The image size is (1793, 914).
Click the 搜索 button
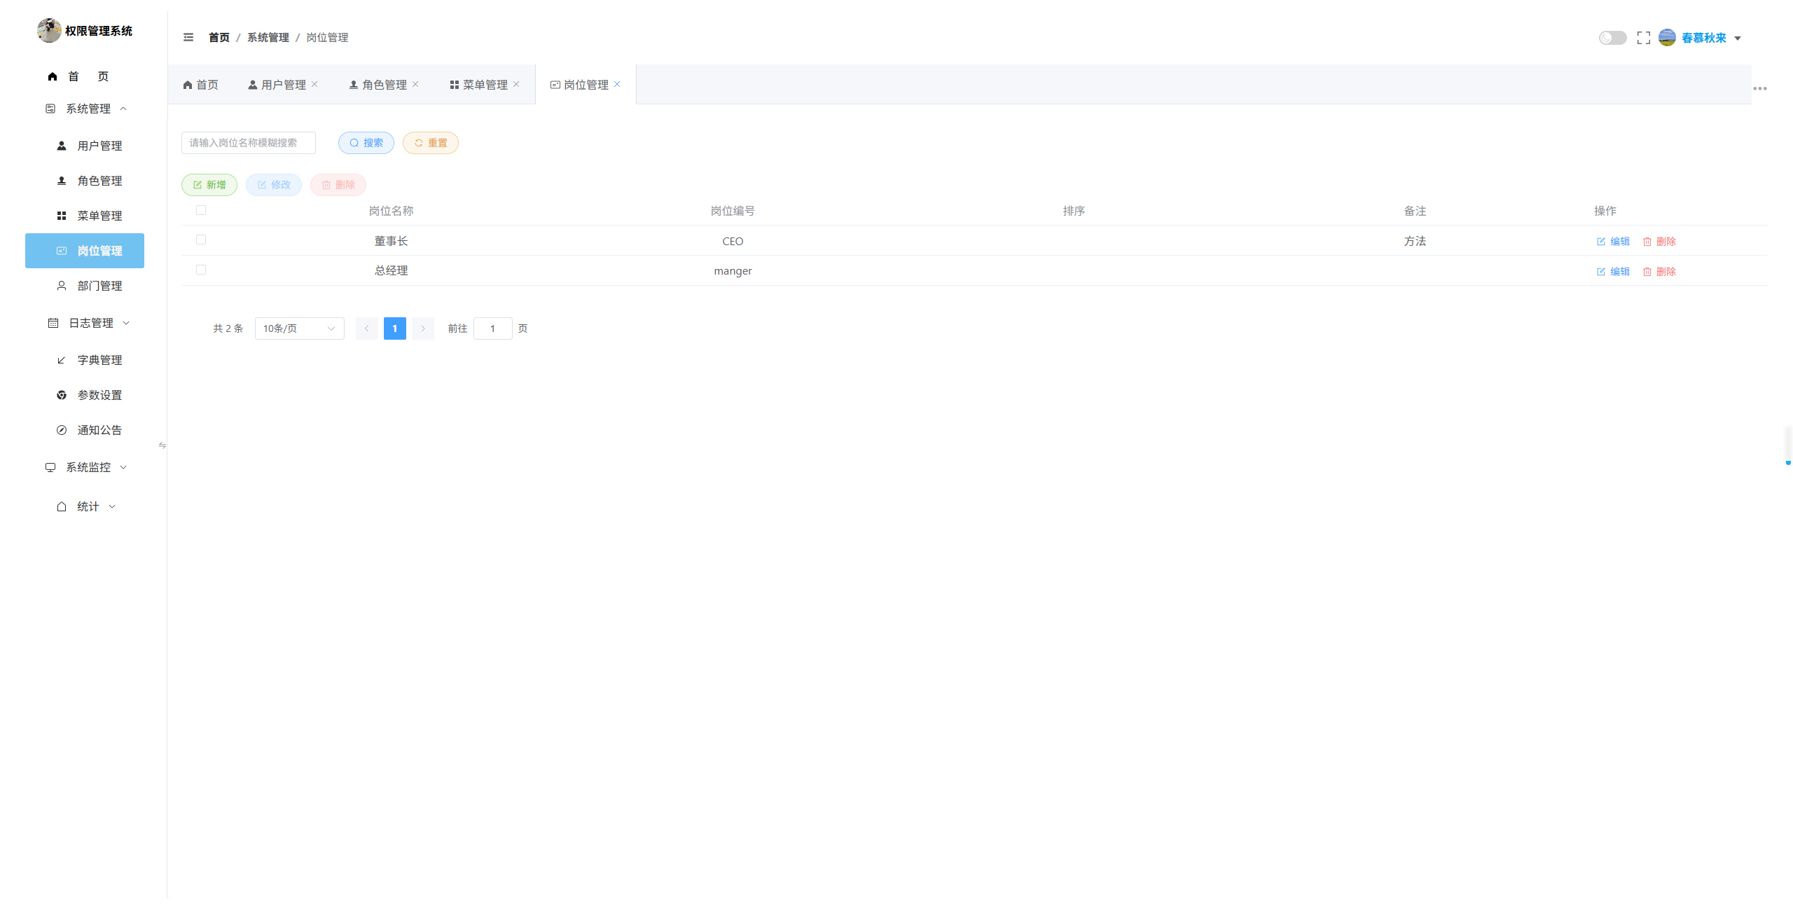[x=366, y=143]
